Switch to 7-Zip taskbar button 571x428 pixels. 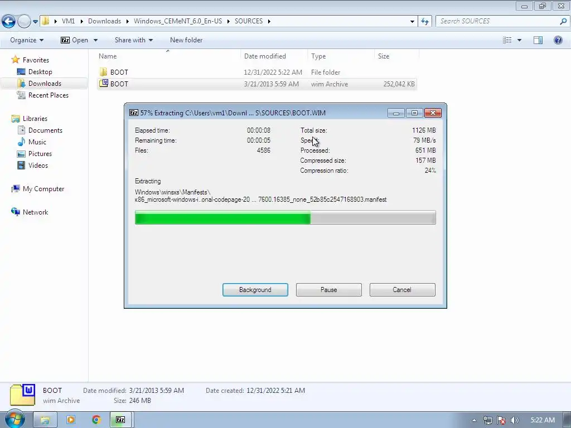click(120, 420)
